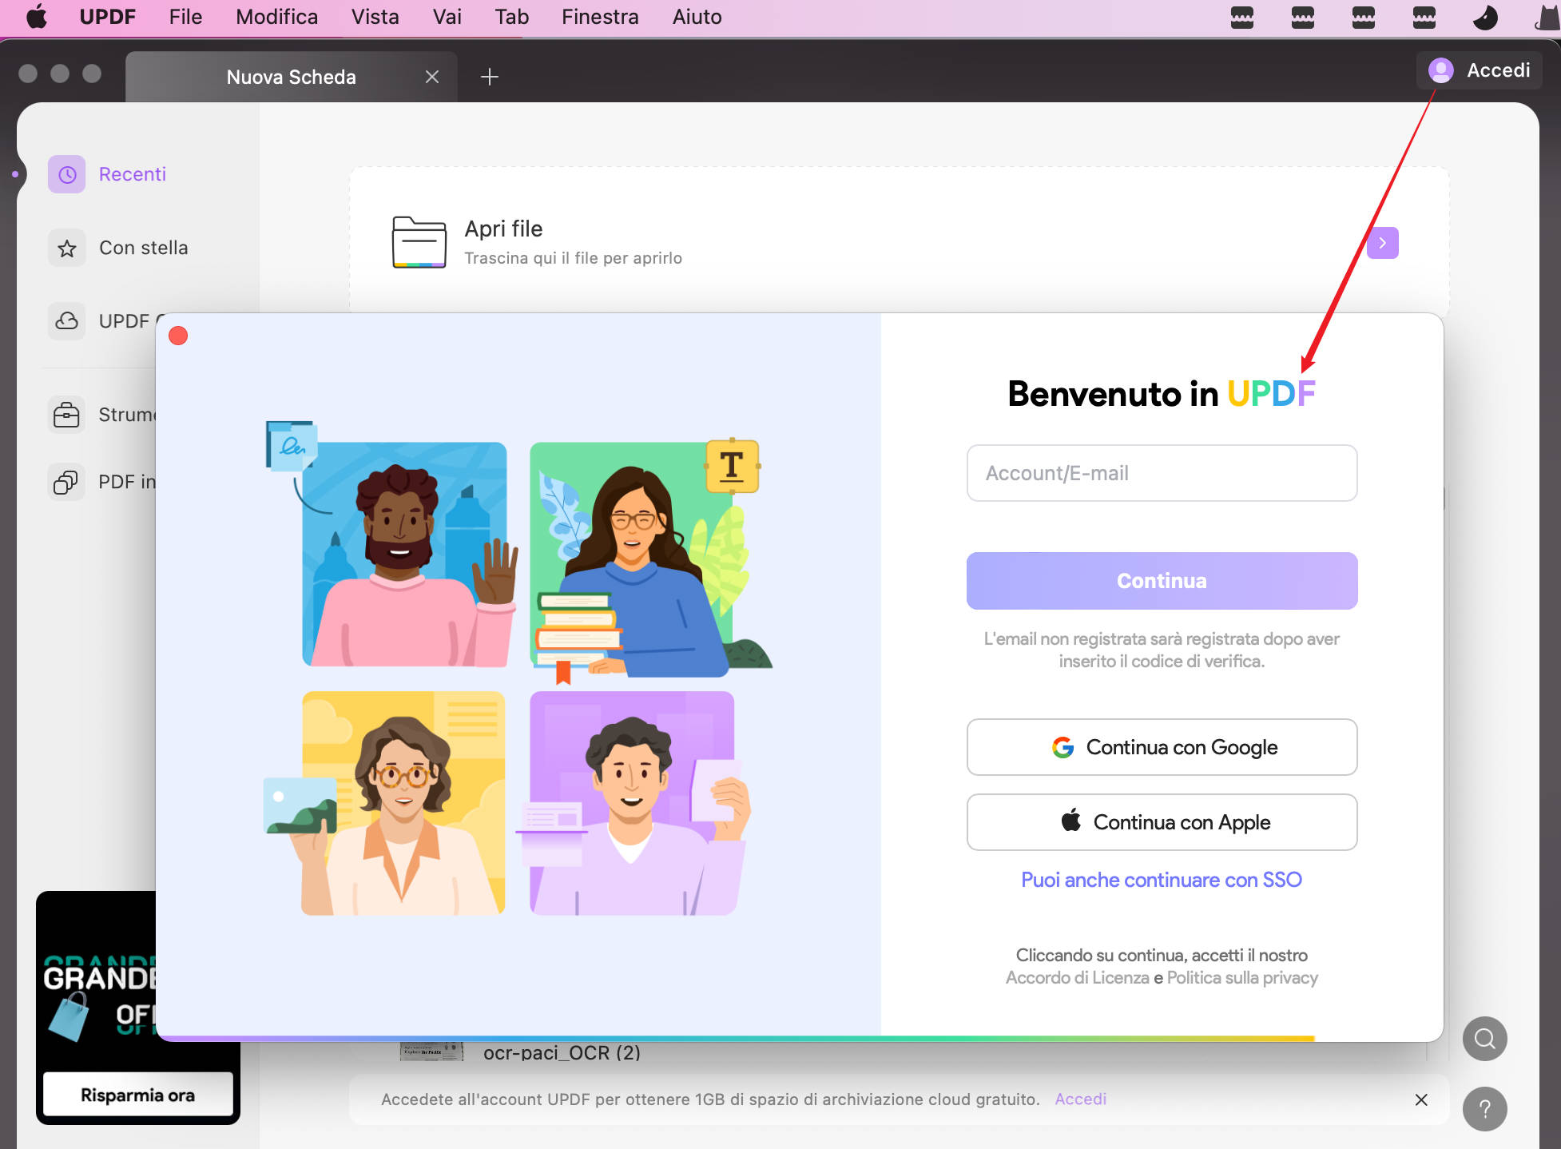Expand the purple arrow next to Apri file
This screenshot has width=1561, height=1149.
click(x=1382, y=243)
